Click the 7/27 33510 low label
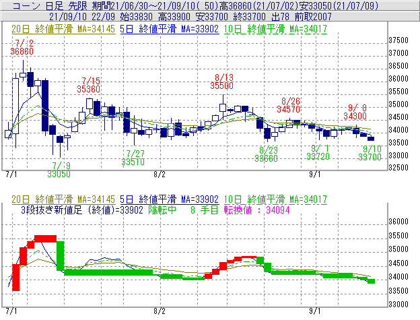This screenshot has width=420, height=320. [133, 158]
